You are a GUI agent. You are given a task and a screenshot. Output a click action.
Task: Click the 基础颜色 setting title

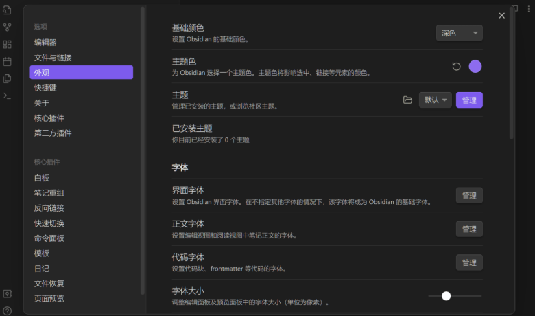coord(188,27)
